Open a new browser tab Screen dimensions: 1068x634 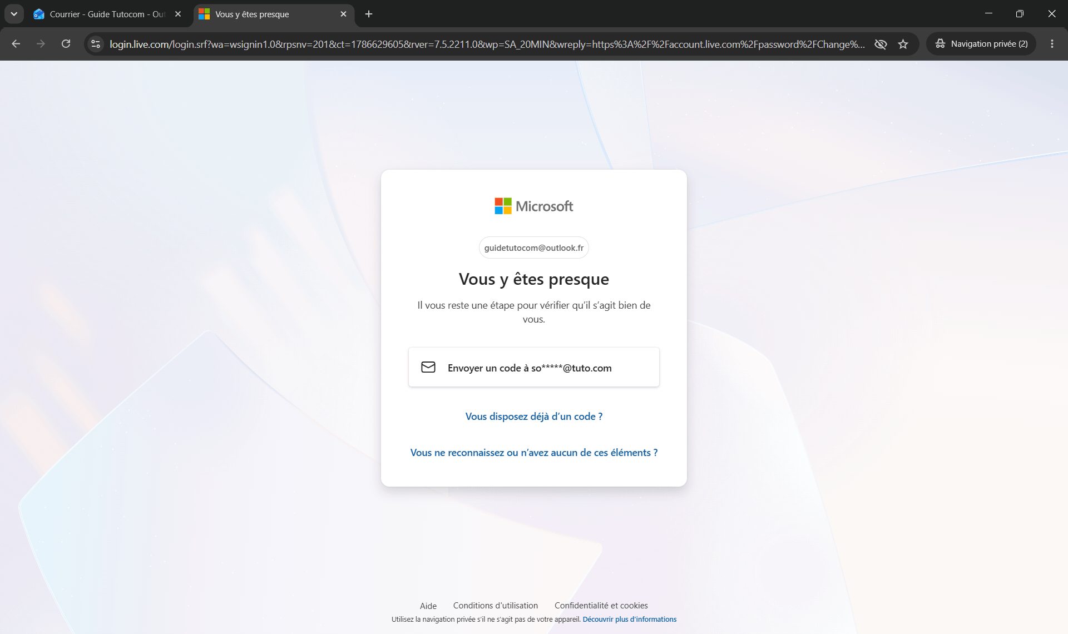[369, 14]
